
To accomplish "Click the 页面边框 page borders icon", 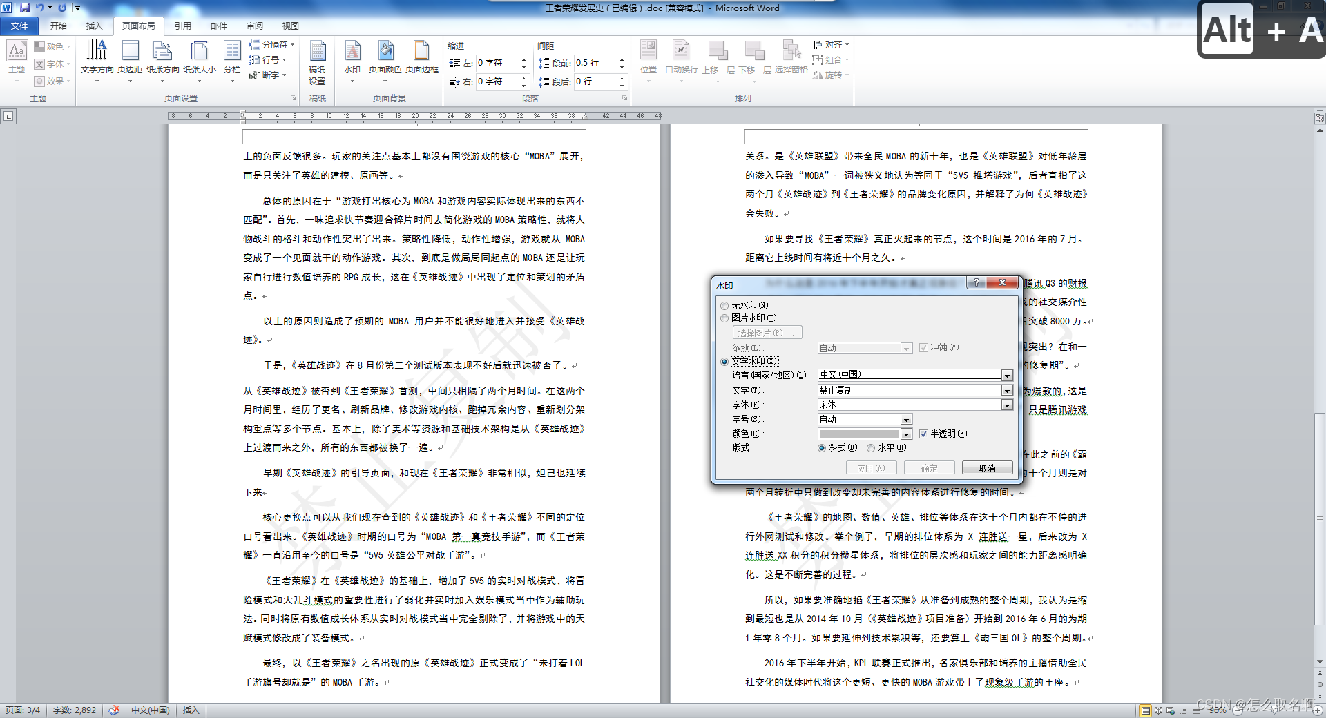I will [422, 50].
